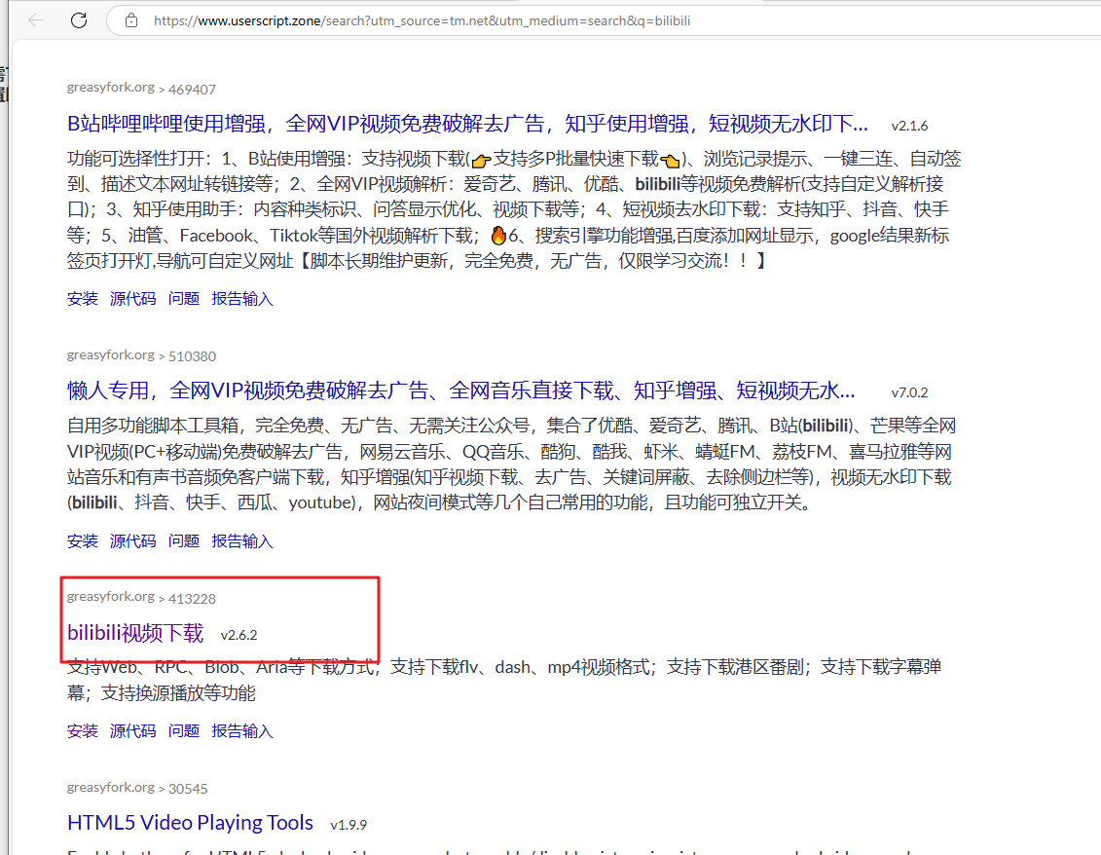Click 报告输入 for the B站哔哩哔哩使用增强 script
1101x855 pixels.
(x=242, y=299)
